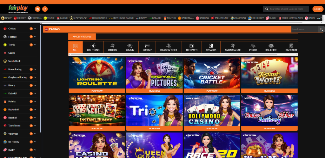Select the TEENPATTI category
Image resolution: width=325 pixels, height=158 pixels.
(191, 47)
